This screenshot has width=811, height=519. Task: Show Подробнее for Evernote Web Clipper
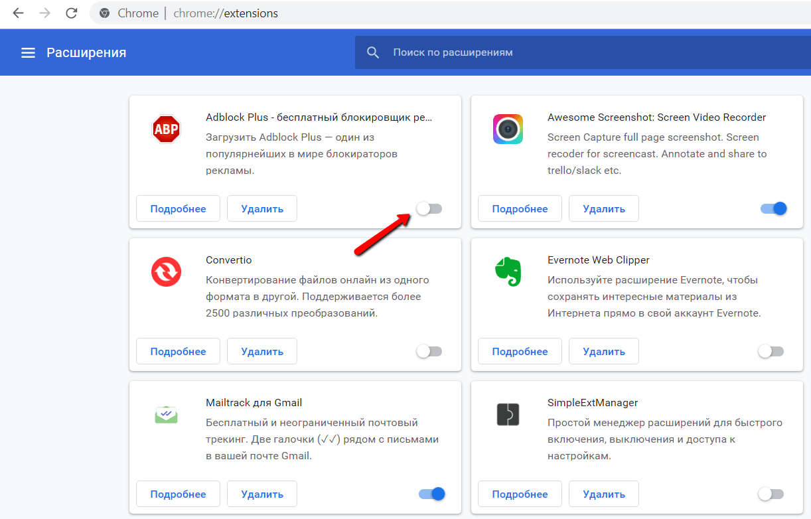point(520,351)
